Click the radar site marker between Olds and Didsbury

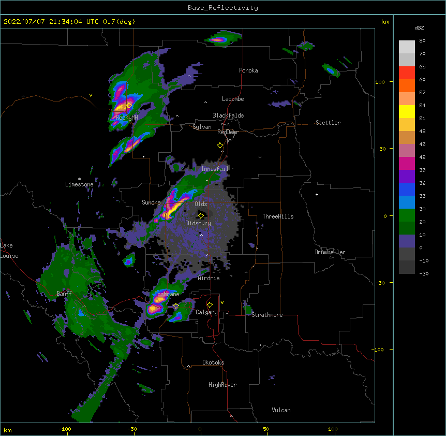[201, 215]
